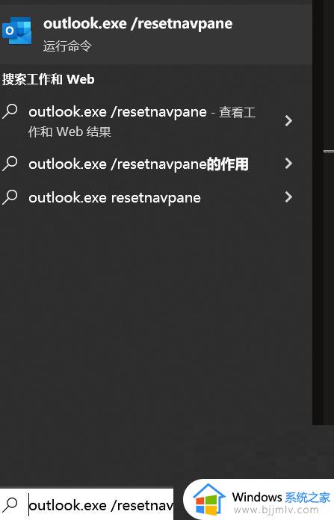This screenshot has width=334, height=520.
Task: Open web result 'outlook.exe /resetnavpane - 查看工作和 Web 结果'
Action: coord(156,121)
